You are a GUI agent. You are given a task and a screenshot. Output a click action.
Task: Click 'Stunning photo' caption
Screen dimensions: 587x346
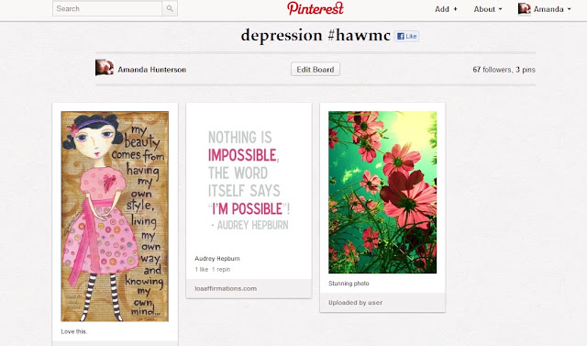coord(349,284)
